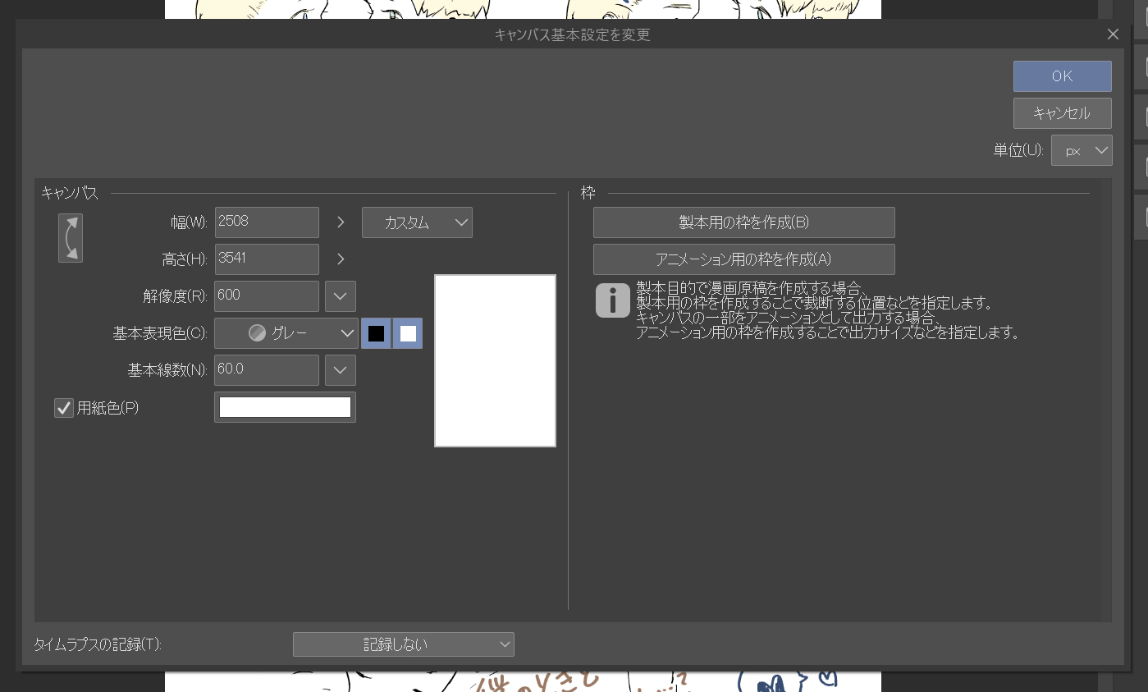This screenshot has width=1148, height=692.
Task: Click the info icon in frame section
Action: click(x=612, y=300)
